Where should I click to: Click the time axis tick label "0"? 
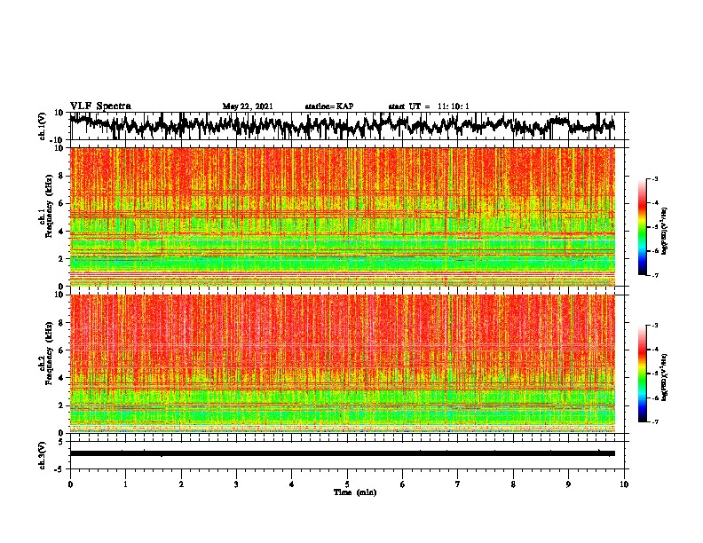[70, 484]
